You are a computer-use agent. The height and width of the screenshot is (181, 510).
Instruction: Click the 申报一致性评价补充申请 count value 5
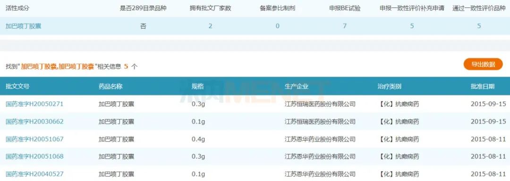click(x=412, y=26)
